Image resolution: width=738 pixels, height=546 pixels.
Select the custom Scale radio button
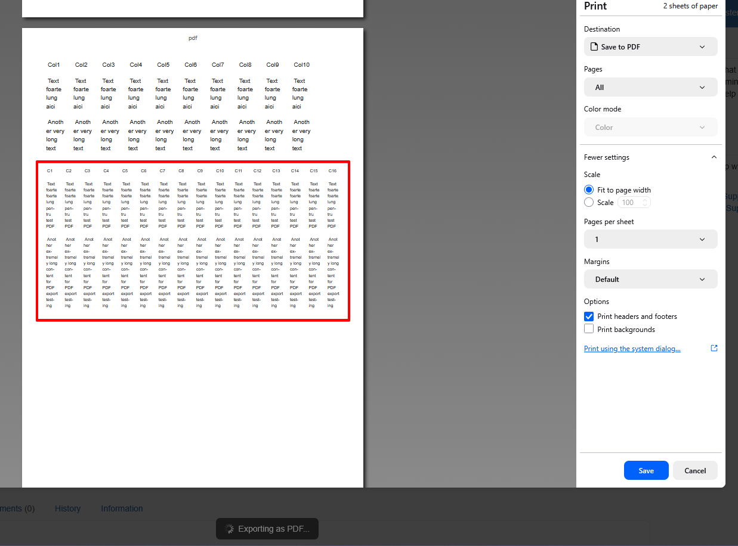click(589, 203)
